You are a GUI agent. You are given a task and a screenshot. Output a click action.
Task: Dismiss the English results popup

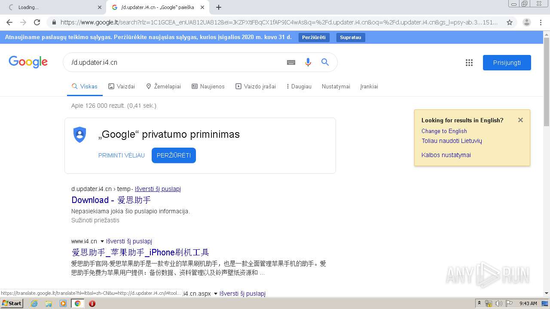(520, 120)
